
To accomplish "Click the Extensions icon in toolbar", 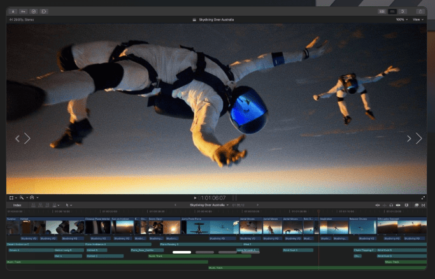I will pyautogui.click(x=44, y=11).
